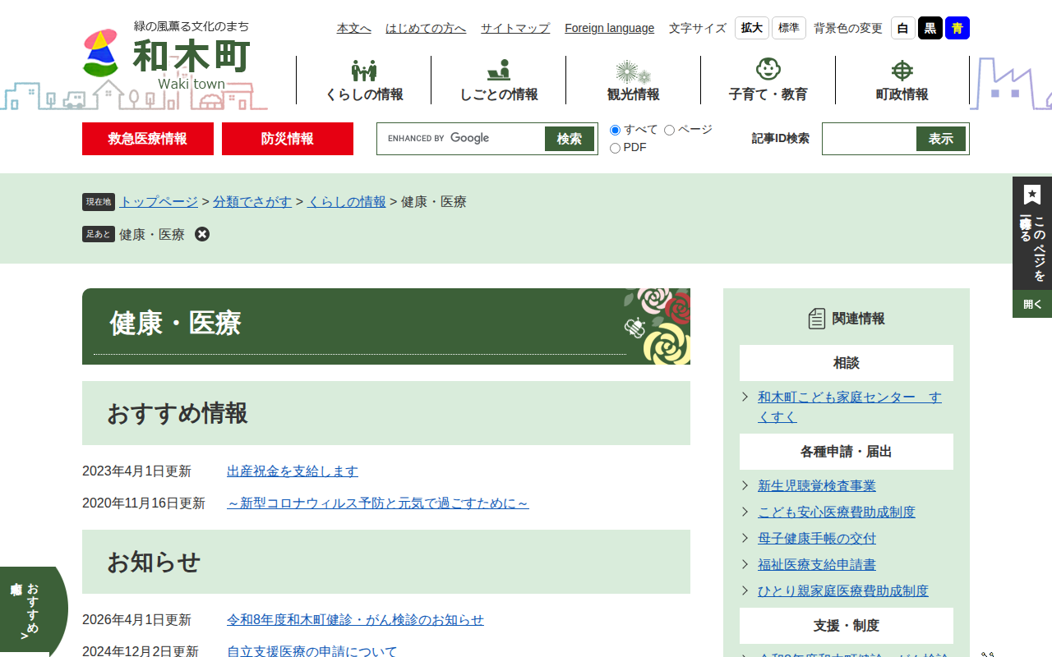The height and width of the screenshot is (657, 1052).
Task: Open the こども安心医療費助成制度 link
Action: click(837, 512)
